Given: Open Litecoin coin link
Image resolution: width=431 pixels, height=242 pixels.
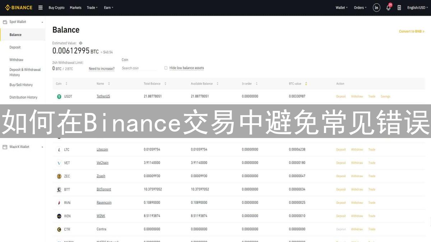Looking at the screenshot, I should (x=102, y=150).
